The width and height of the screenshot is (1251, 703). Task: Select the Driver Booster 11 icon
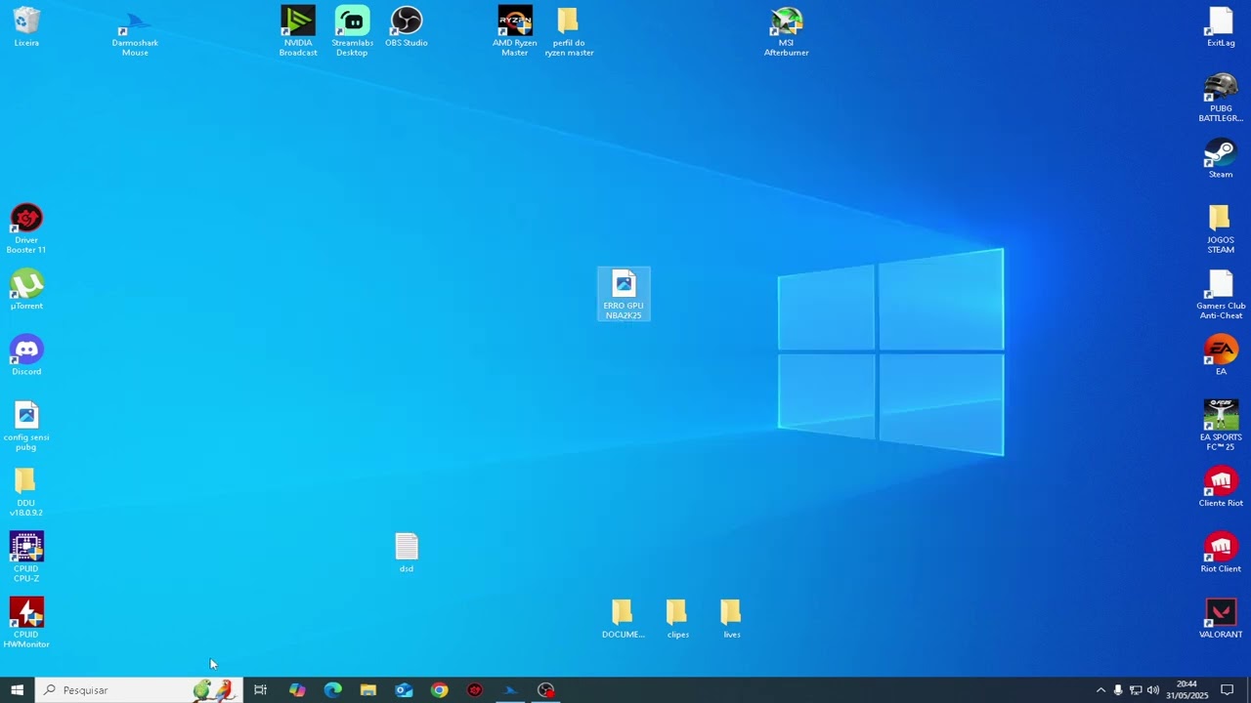26,229
